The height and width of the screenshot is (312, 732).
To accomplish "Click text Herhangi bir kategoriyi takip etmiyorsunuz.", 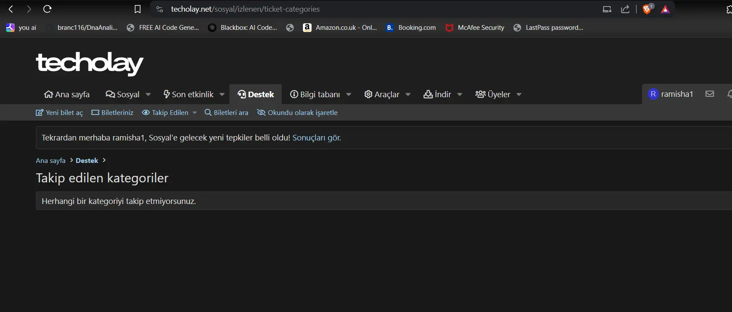I will click(x=119, y=201).
